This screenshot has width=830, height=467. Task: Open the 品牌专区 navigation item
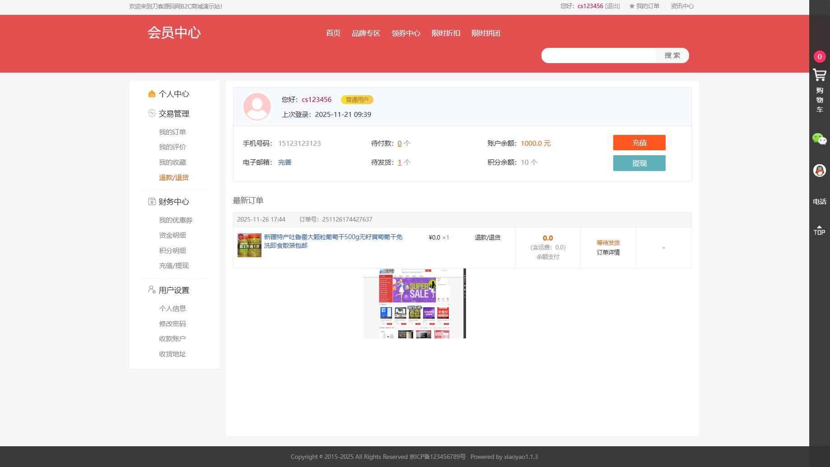point(366,33)
